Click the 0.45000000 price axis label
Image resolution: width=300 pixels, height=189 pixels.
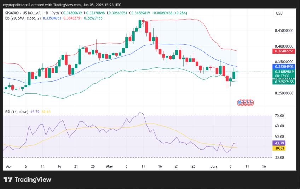point(284,30)
